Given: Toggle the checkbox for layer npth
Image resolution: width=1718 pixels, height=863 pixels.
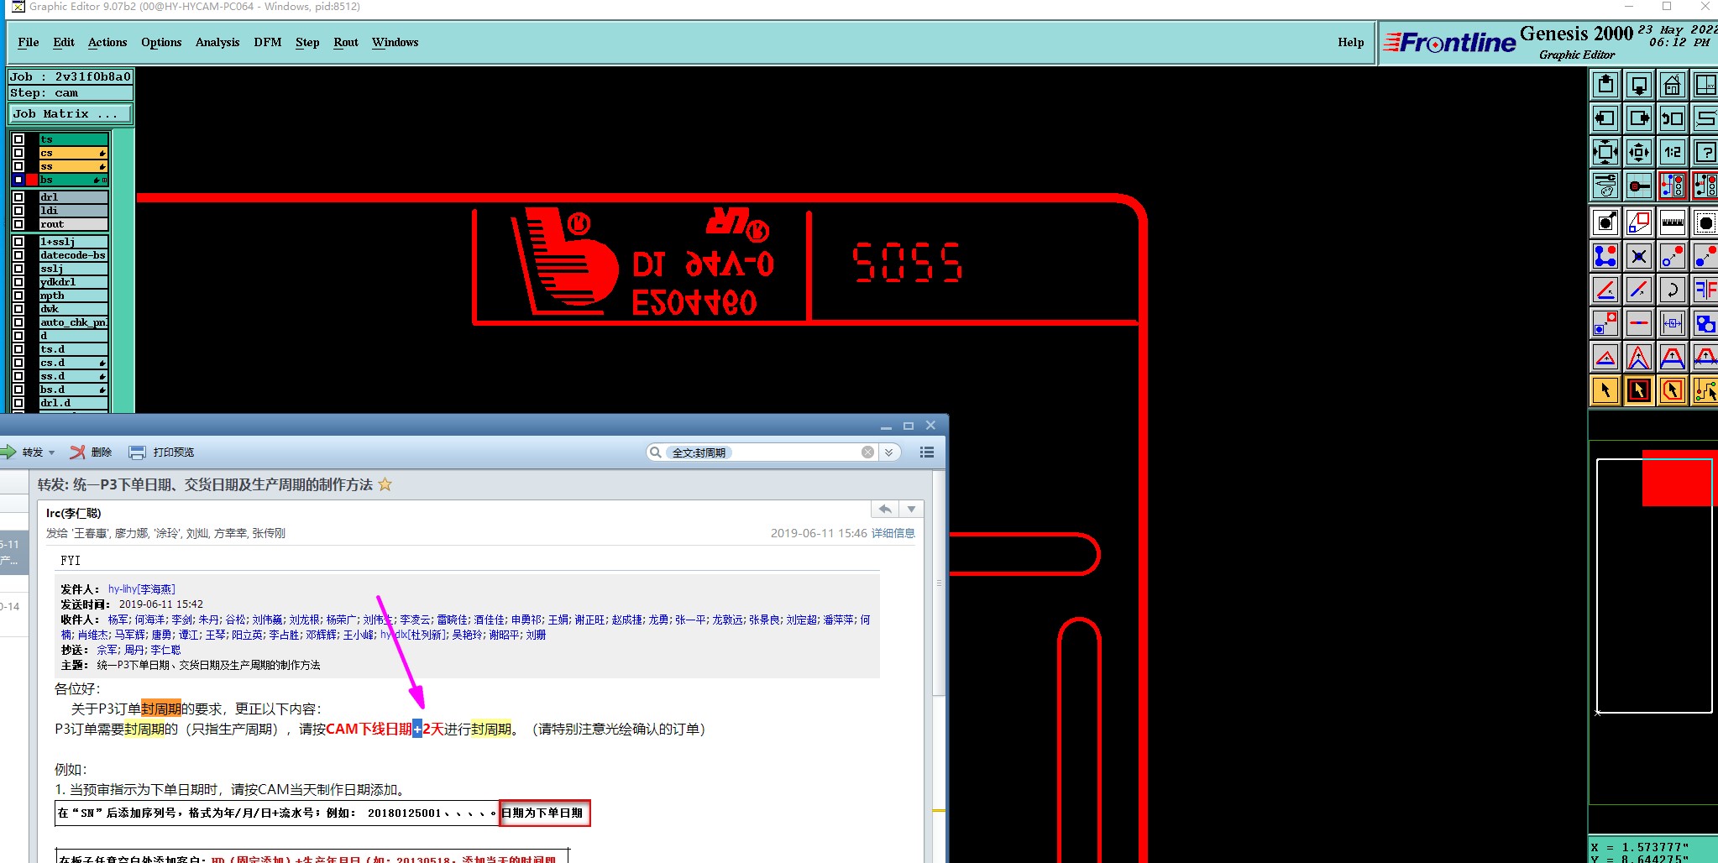Looking at the screenshot, I should [18, 296].
